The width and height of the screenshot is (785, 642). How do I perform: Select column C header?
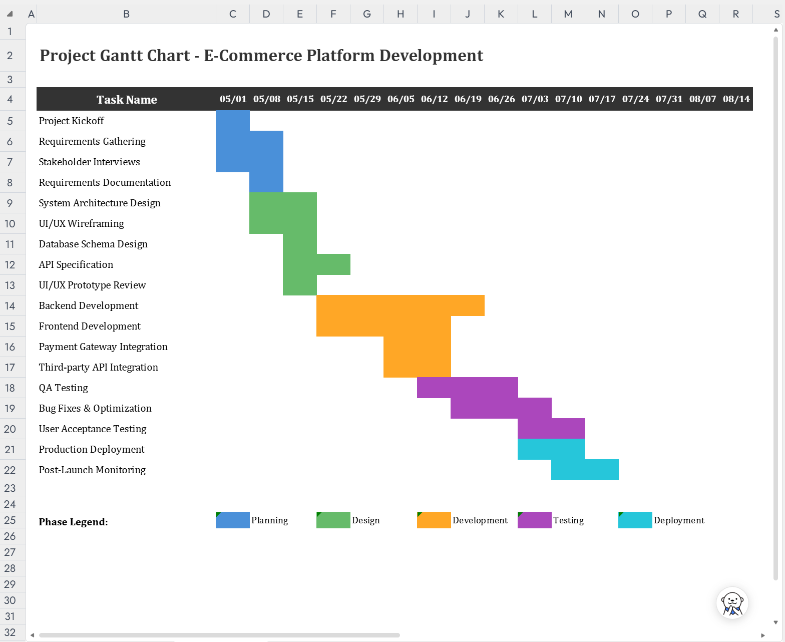pos(233,14)
